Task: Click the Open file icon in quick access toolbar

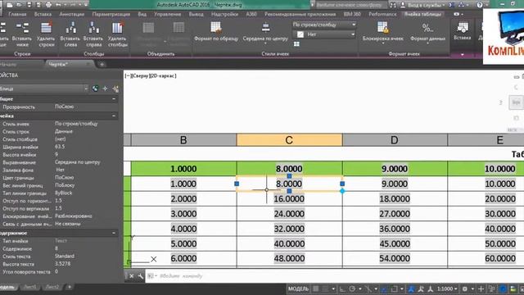Action: tap(19, 5)
